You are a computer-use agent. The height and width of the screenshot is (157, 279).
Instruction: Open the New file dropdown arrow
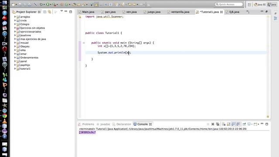tap(17, 5)
